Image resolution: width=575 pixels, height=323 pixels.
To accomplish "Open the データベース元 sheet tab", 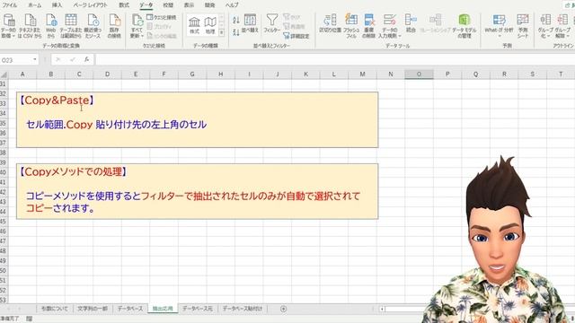I will pos(198,309).
